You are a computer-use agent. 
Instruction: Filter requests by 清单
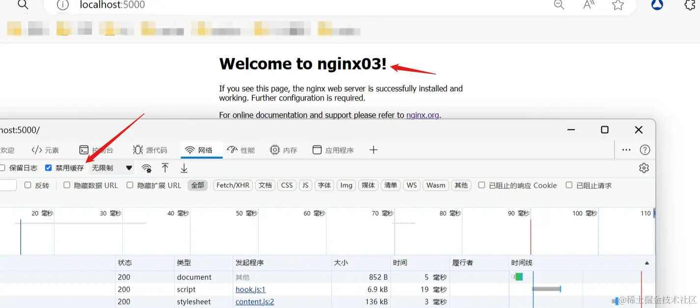pos(391,185)
